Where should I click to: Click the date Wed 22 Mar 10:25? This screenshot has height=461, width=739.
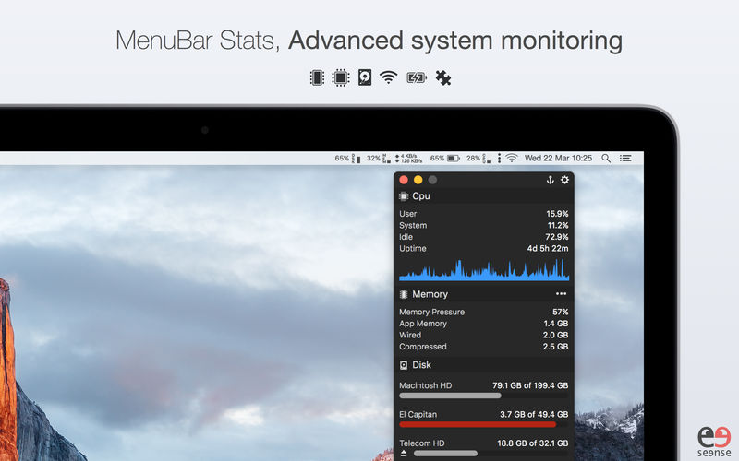pyautogui.click(x=558, y=158)
